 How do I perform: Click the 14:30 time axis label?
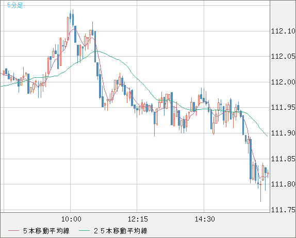pos(205,219)
